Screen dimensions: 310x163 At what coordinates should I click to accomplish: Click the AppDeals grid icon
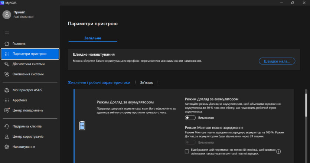pos(6,100)
